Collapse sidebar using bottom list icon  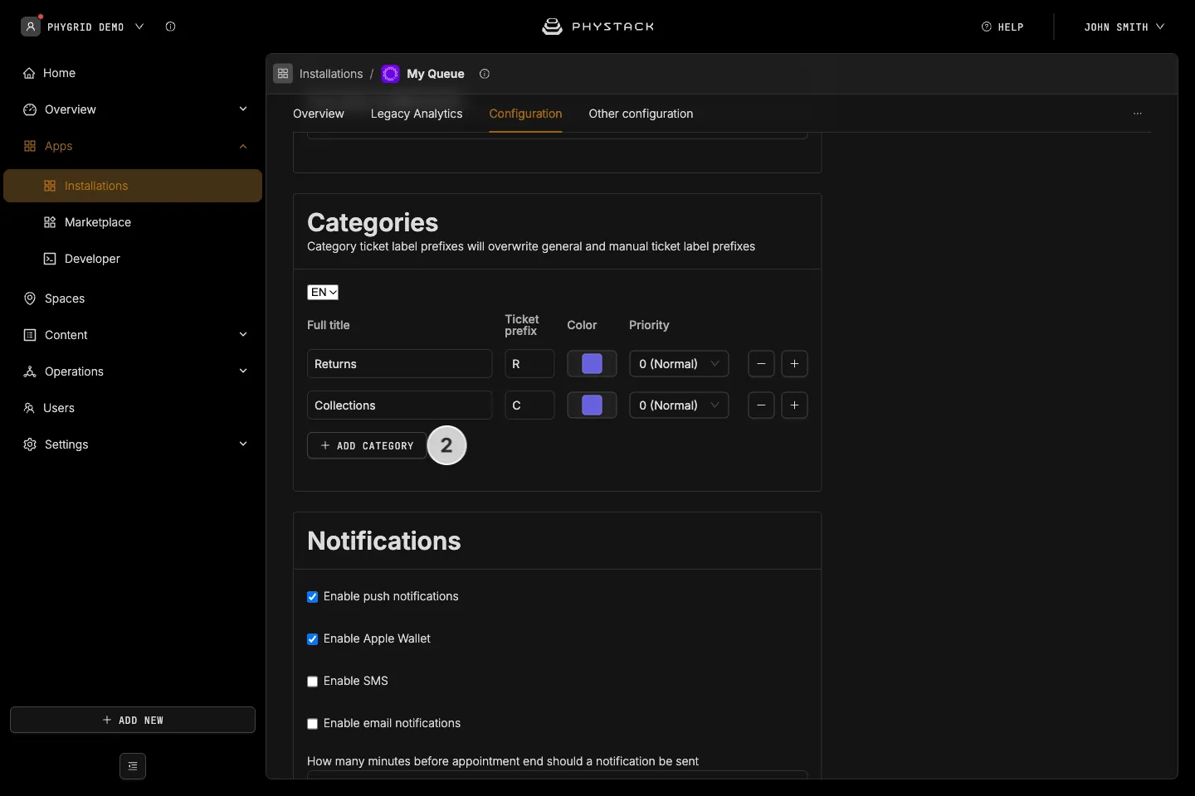[133, 766]
